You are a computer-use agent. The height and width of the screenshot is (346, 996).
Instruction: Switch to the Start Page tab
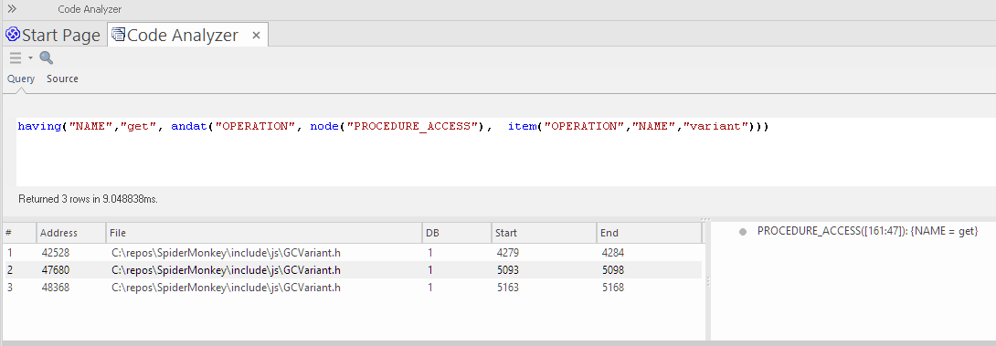point(53,35)
